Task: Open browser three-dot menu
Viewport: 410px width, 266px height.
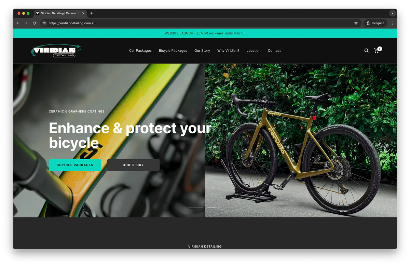Action: pyautogui.click(x=392, y=23)
